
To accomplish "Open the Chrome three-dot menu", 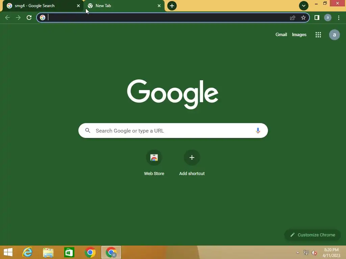I will click(x=339, y=18).
